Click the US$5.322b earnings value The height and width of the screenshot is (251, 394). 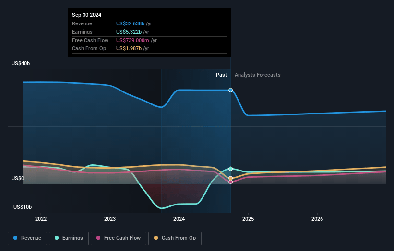(129, 32)
